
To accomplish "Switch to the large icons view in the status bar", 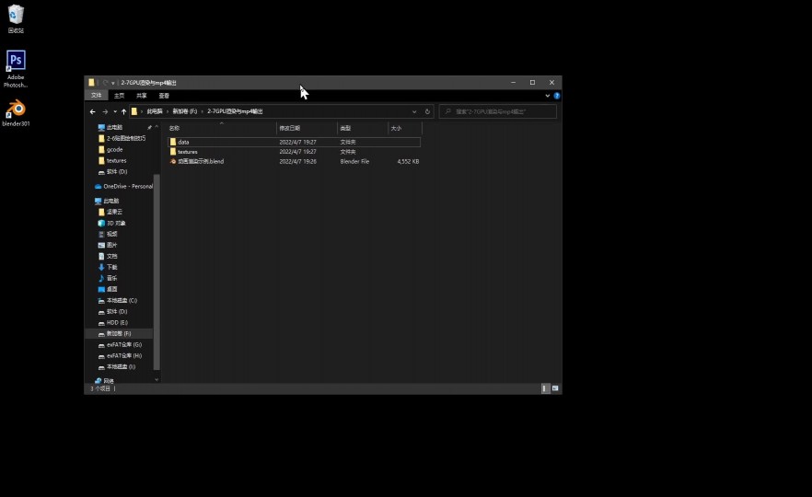I will [555, 388].
